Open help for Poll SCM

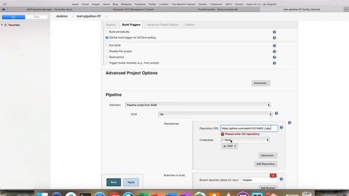pos(274,46)
